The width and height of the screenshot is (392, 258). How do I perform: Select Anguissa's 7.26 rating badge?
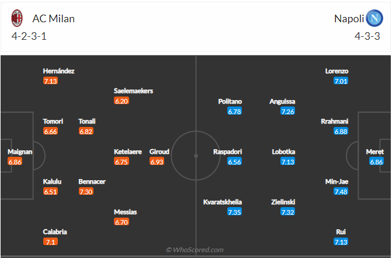pyautogui.click(x=288, y=111)
